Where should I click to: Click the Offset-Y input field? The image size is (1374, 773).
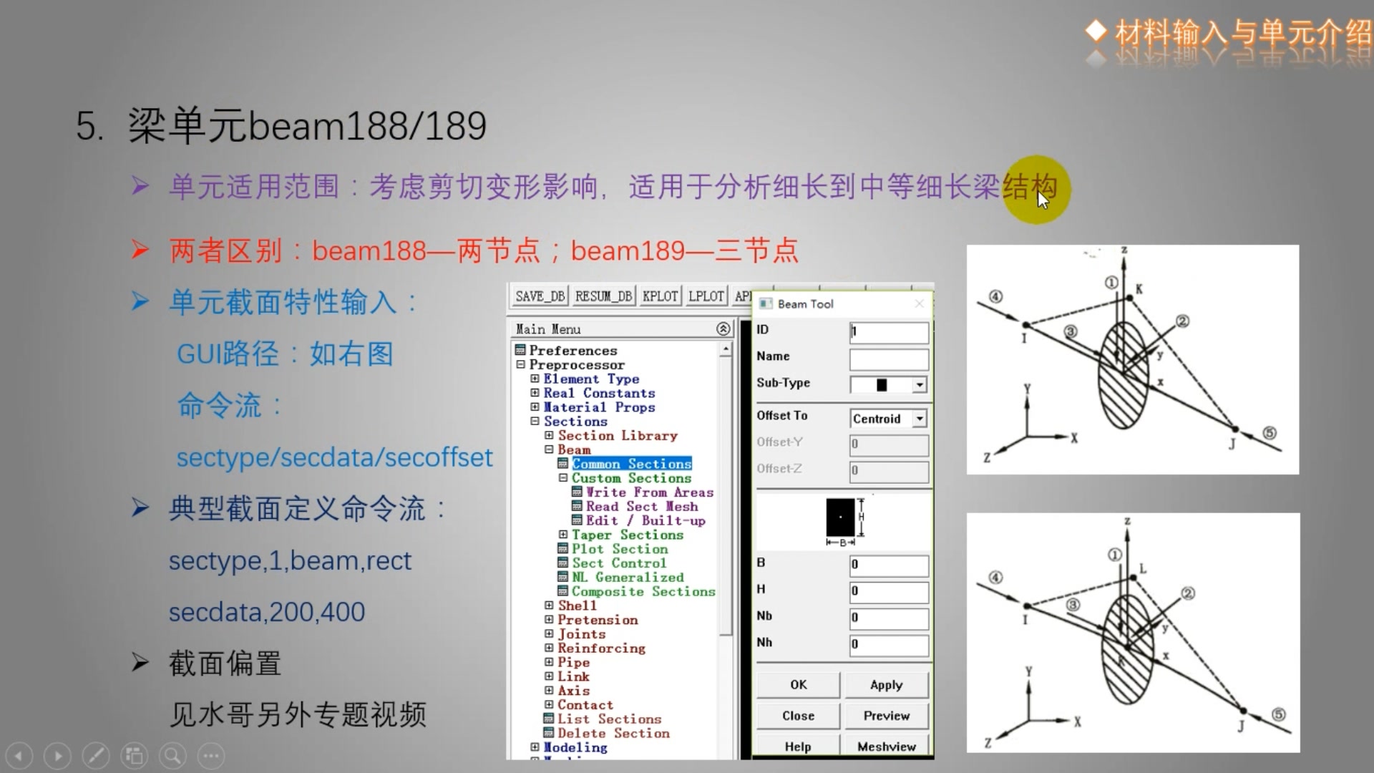coord(889,444)
